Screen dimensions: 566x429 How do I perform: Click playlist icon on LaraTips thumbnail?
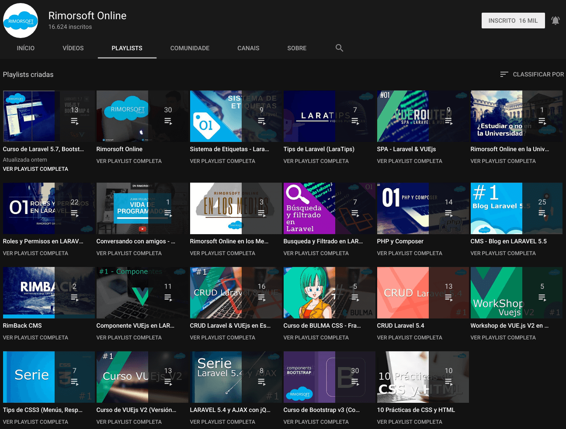[x=355, y=121]
